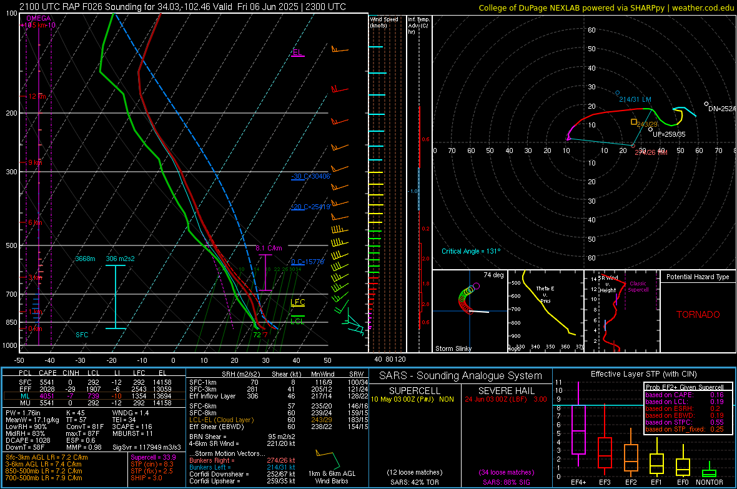The image size is (737, 489).
Task: Select the 500 mb pressure label
Action: 12,245
